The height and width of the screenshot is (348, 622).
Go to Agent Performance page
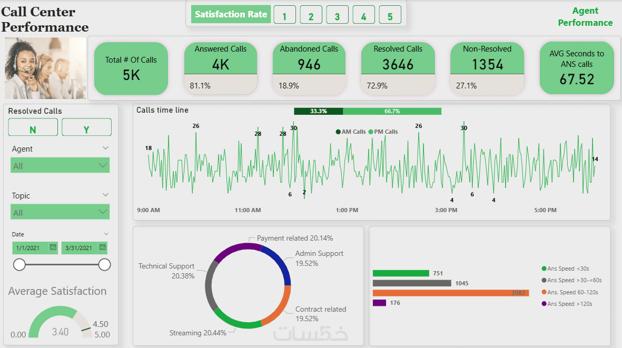tap(585, 17)
